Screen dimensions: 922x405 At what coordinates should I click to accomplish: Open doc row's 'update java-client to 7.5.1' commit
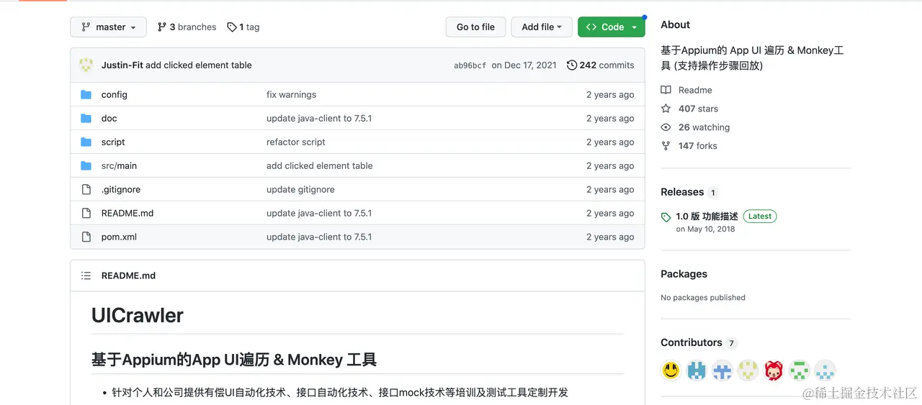(319, 118)
